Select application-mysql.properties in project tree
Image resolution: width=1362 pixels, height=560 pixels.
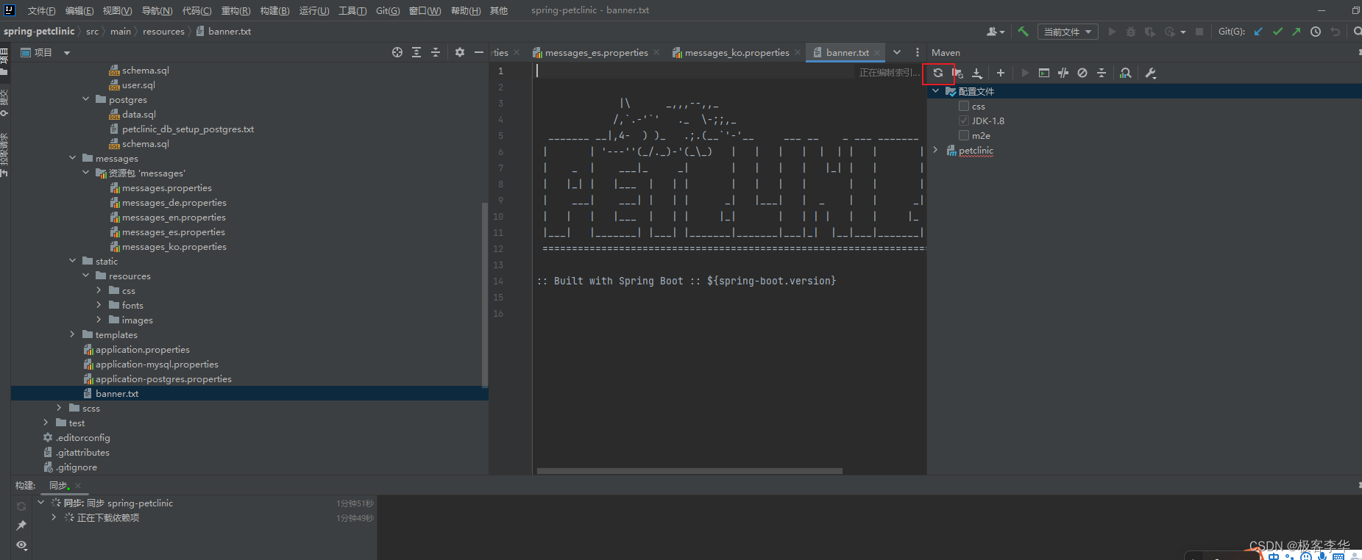pyautogui.click(x=157, y=365)
